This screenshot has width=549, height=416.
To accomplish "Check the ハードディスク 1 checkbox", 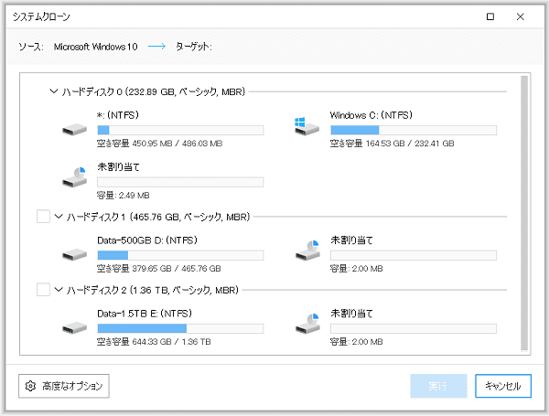I will [x=42, y=217].
